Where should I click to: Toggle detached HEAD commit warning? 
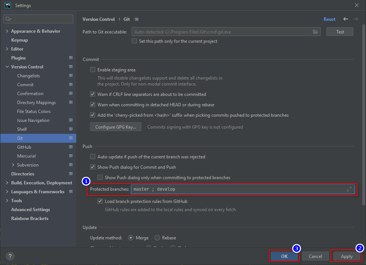click(x=93, y=104)
